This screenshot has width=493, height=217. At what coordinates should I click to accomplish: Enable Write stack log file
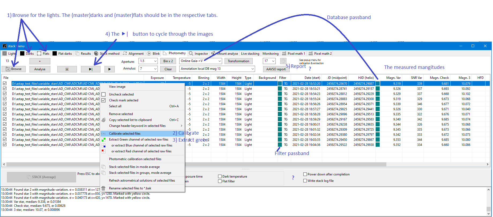305,181
